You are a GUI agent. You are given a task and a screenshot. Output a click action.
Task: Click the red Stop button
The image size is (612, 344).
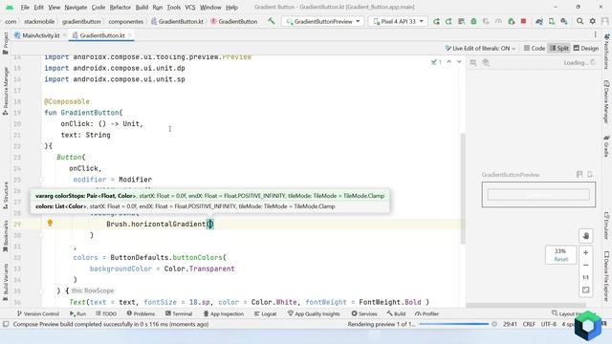(x=523, y=21)
